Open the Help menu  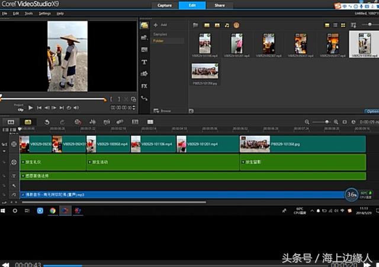point(60,14)
